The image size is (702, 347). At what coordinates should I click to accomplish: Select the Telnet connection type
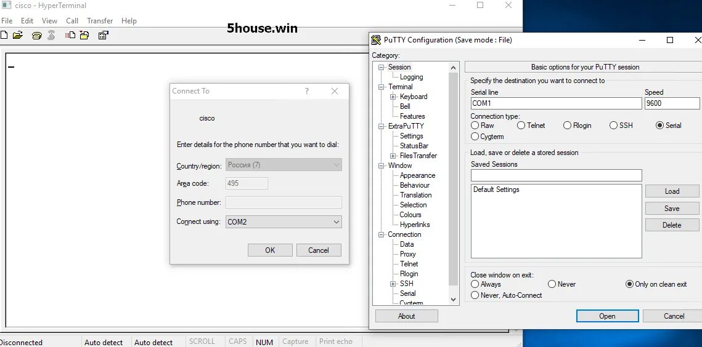(x=521, y=126)
